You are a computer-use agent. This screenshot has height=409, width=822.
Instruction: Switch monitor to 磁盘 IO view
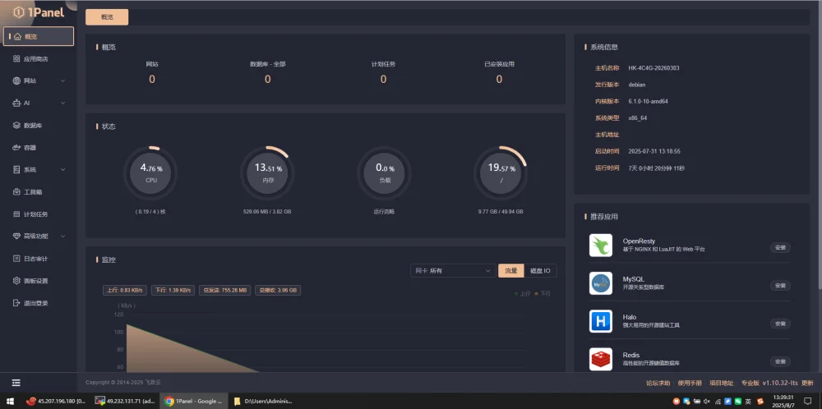[540, 270]
